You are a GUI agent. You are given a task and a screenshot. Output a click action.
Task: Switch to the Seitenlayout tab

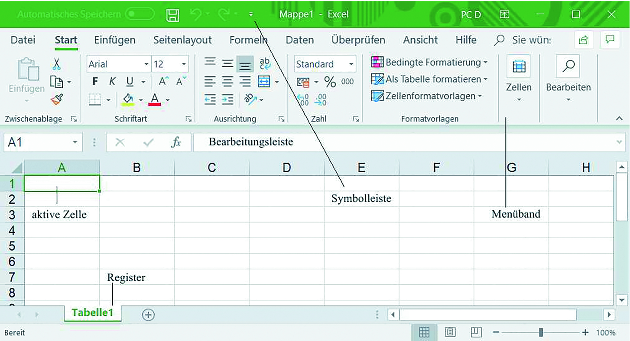point(182,40)
